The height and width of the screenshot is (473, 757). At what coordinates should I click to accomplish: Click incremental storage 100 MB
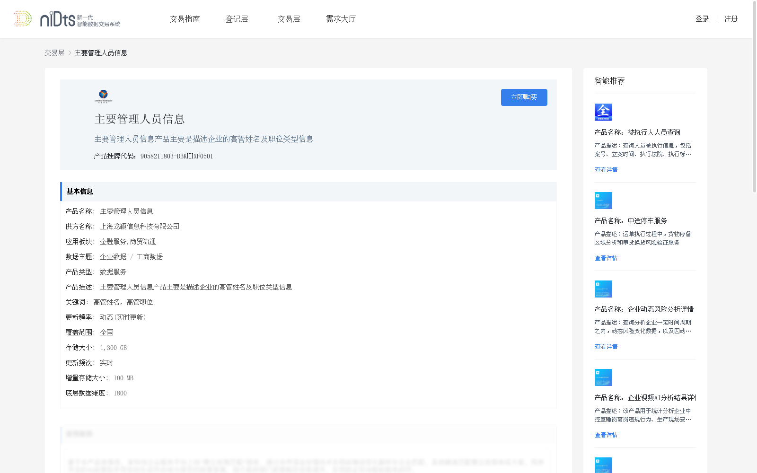pyautogui.click(x=123, y=378)
